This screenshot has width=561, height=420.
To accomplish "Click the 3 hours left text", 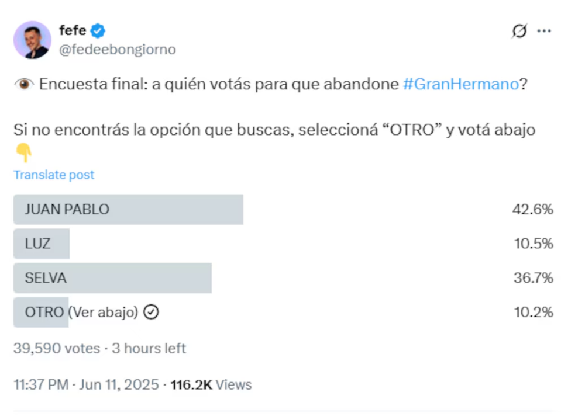I will (149, 349).
